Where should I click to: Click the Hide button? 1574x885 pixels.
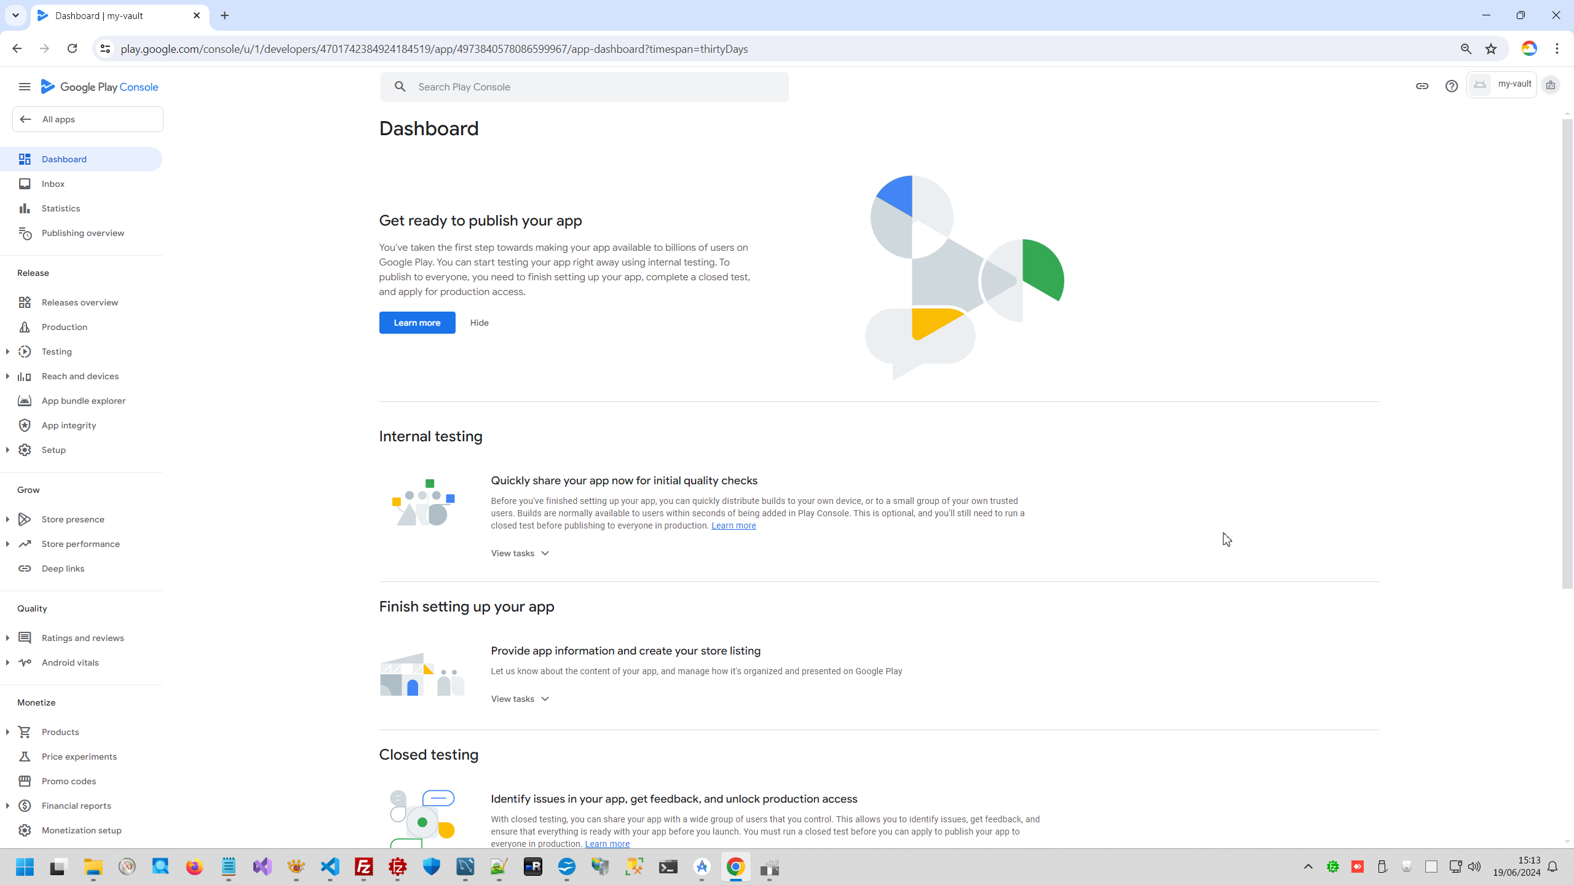[x=479, y=323]
